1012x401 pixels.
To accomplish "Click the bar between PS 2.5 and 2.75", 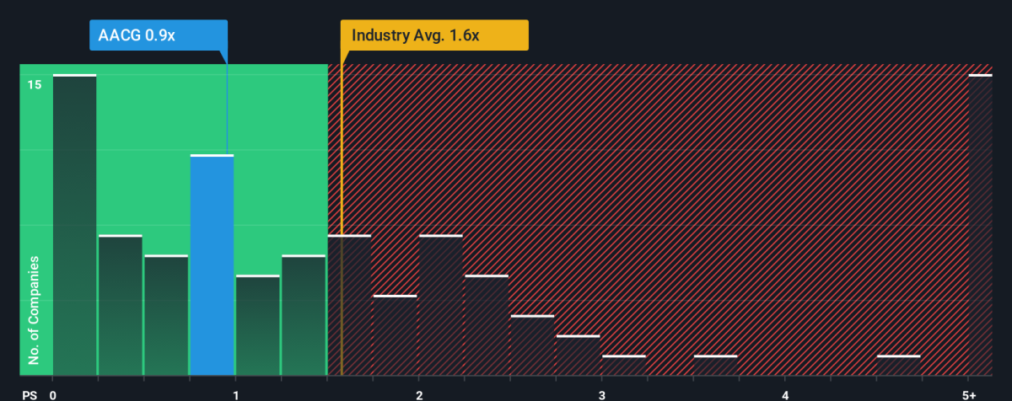I will click(532, 345).
